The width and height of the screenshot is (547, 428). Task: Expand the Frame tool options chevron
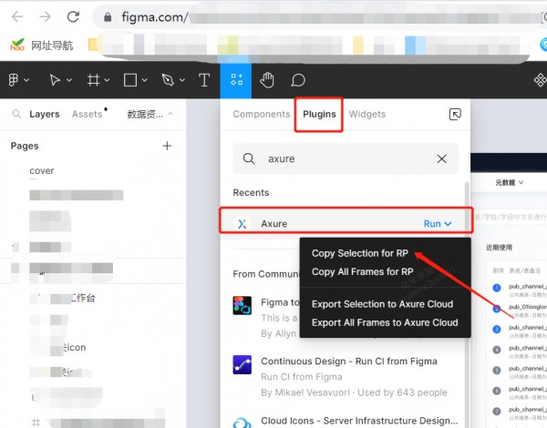click(x=107, y=80)
